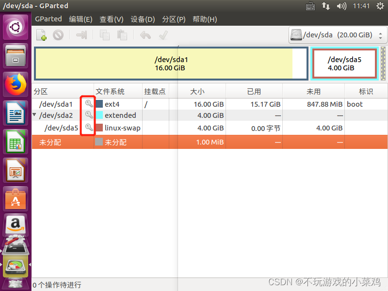Open the 帮助(H) menu
This screenshot has width=388, height=291.
205,19
